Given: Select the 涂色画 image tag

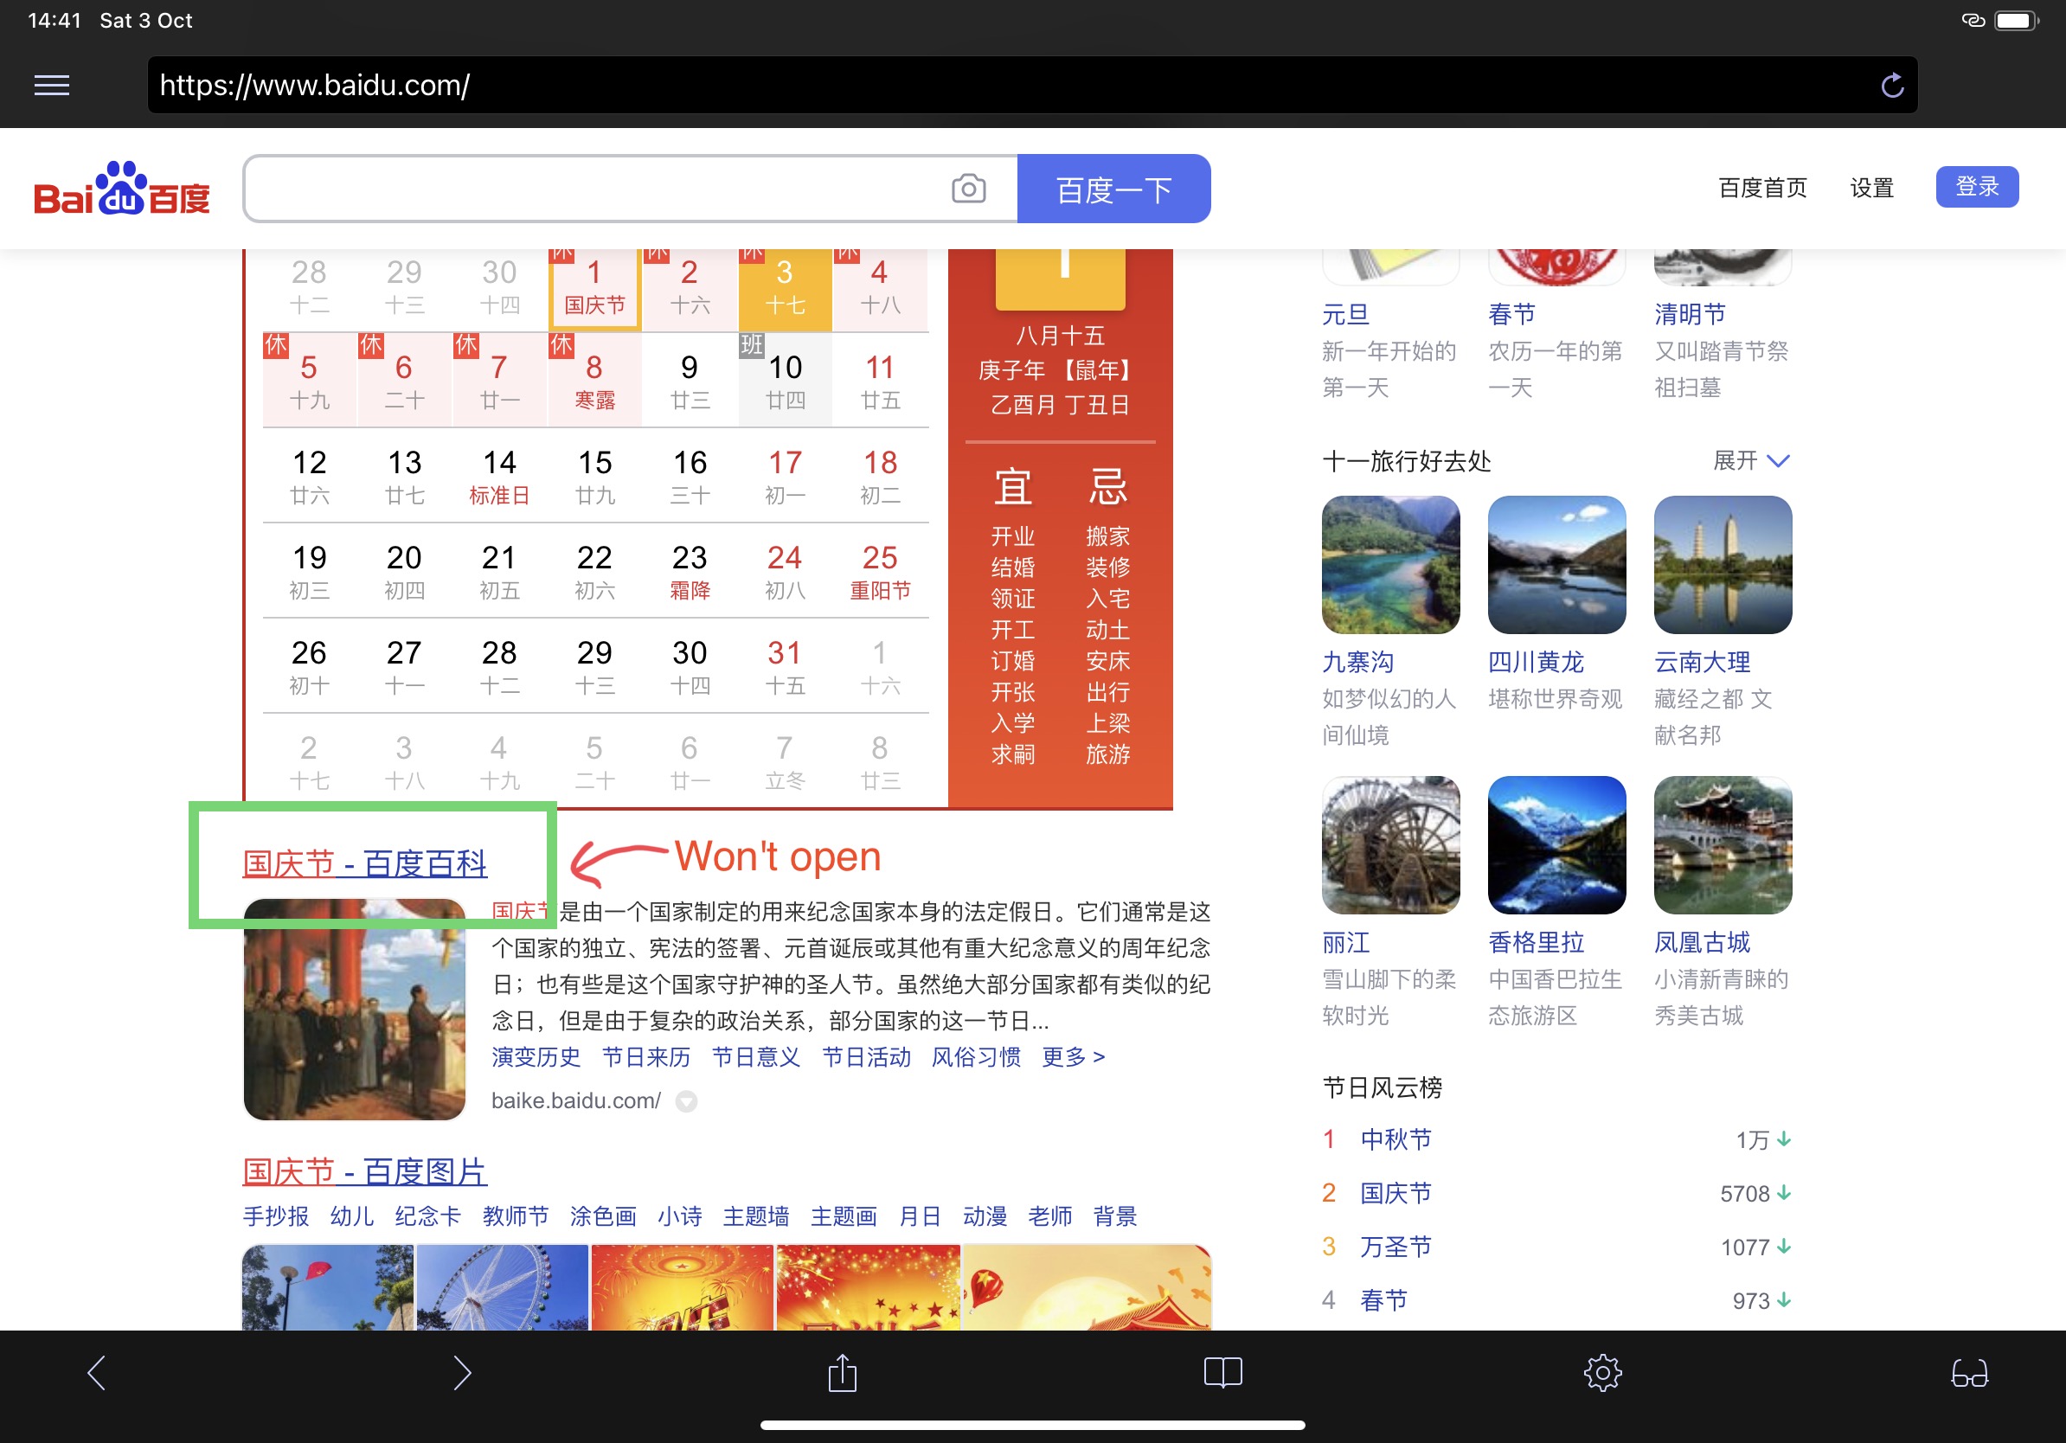Looking at the screenshot, I should (x=603, y=1216).
